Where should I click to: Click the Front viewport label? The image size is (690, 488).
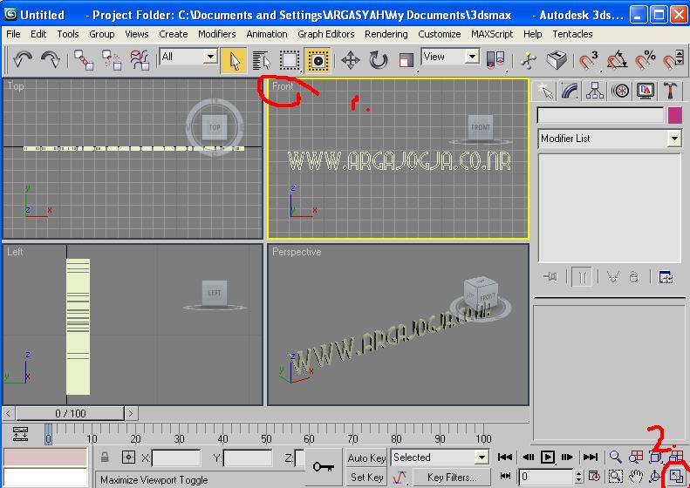[x=283, y=86]
